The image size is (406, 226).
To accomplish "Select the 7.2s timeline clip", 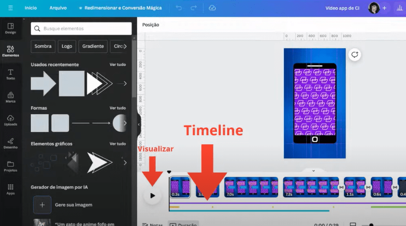I will 311,187.
